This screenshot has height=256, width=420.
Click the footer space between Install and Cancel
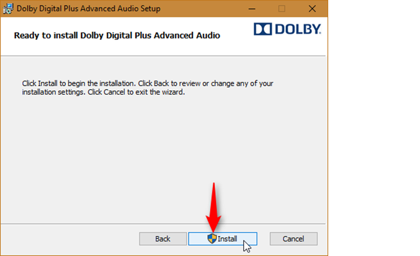pos(264,239)
